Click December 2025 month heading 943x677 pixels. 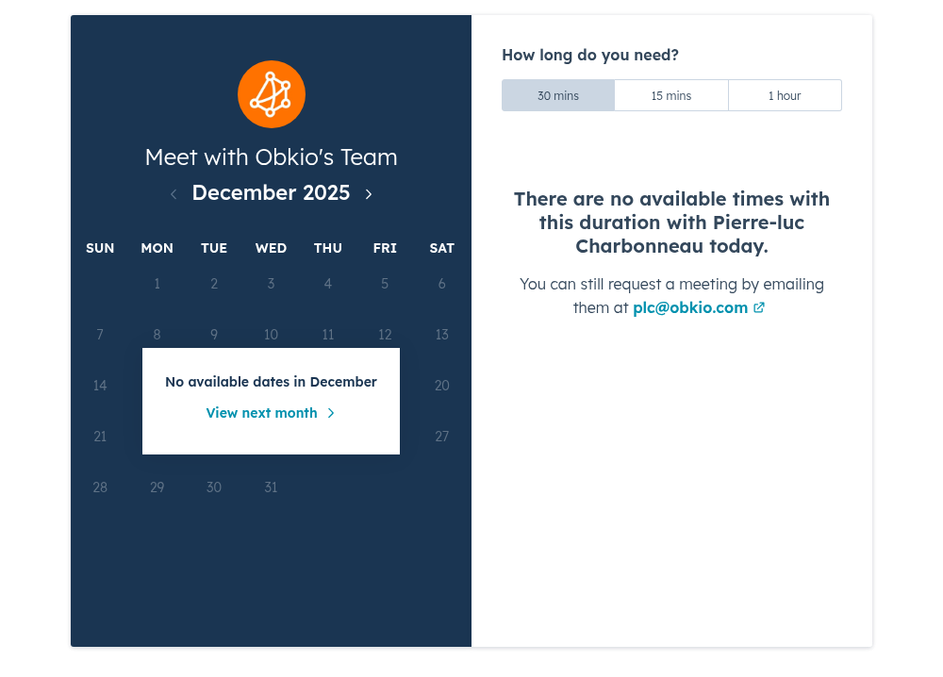271,193
